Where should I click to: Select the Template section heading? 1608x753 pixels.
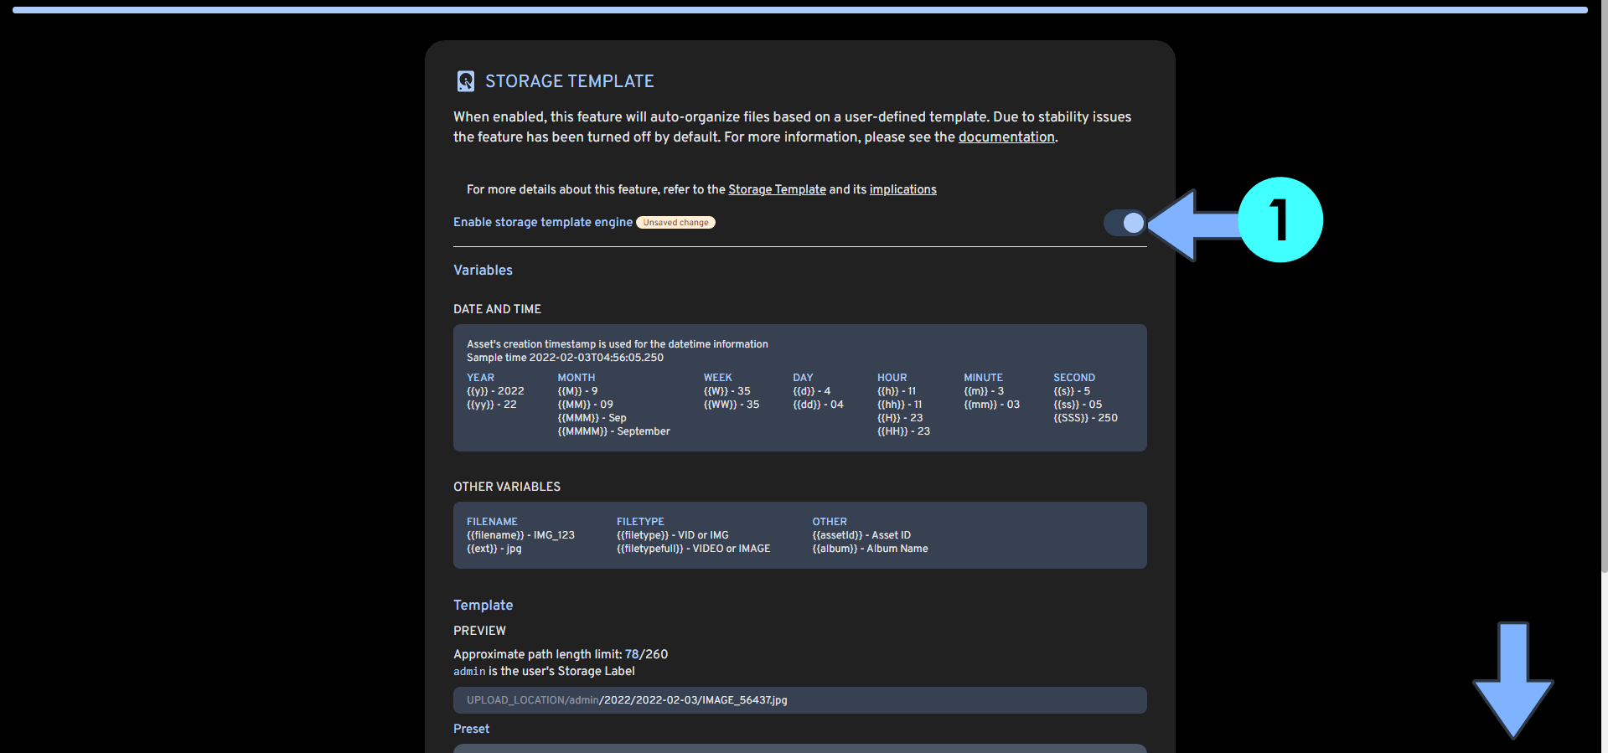click(483, 606)
